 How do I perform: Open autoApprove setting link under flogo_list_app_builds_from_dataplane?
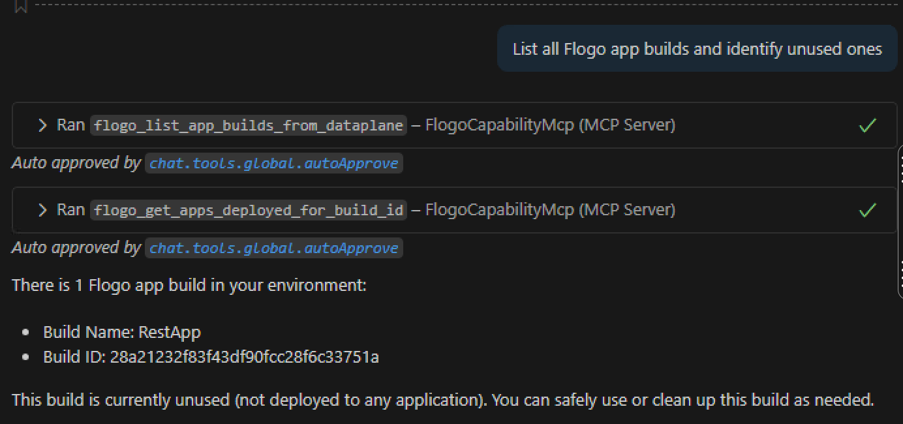273,163
